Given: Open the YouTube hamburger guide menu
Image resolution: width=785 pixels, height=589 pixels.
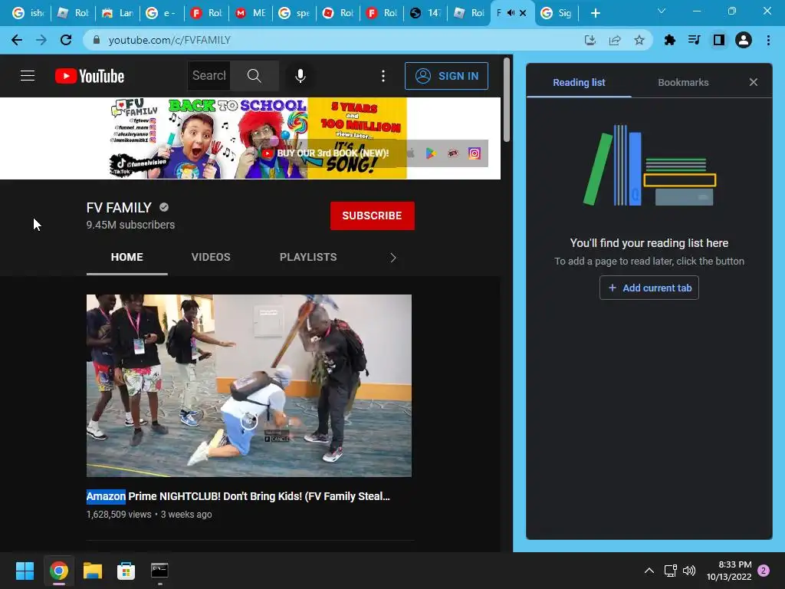Looking at the screenshot, I should pyautogui.click(x=28, y=76).
